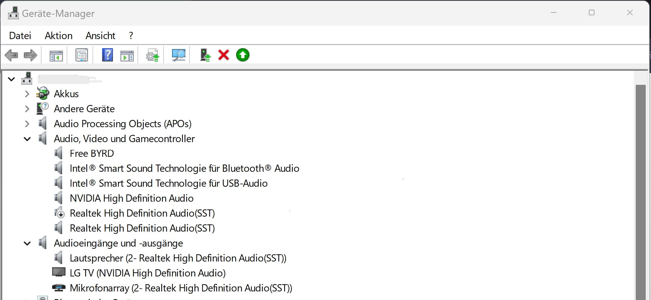The width and height of the screenshot is (651, 300).
Task: Click the green enable device icon
Action: click(243, 55)
